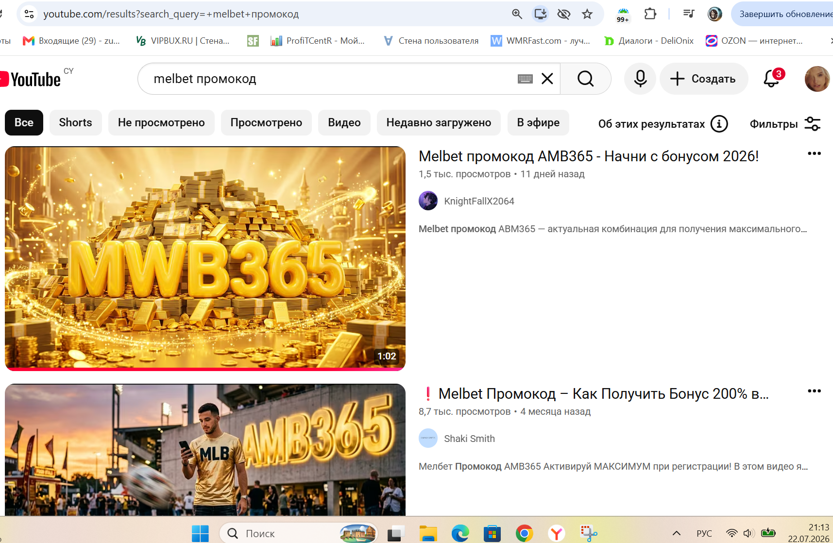Toggle the crossed-eye tracking protection icon
The image size is (833, 543).
(564, 14)
